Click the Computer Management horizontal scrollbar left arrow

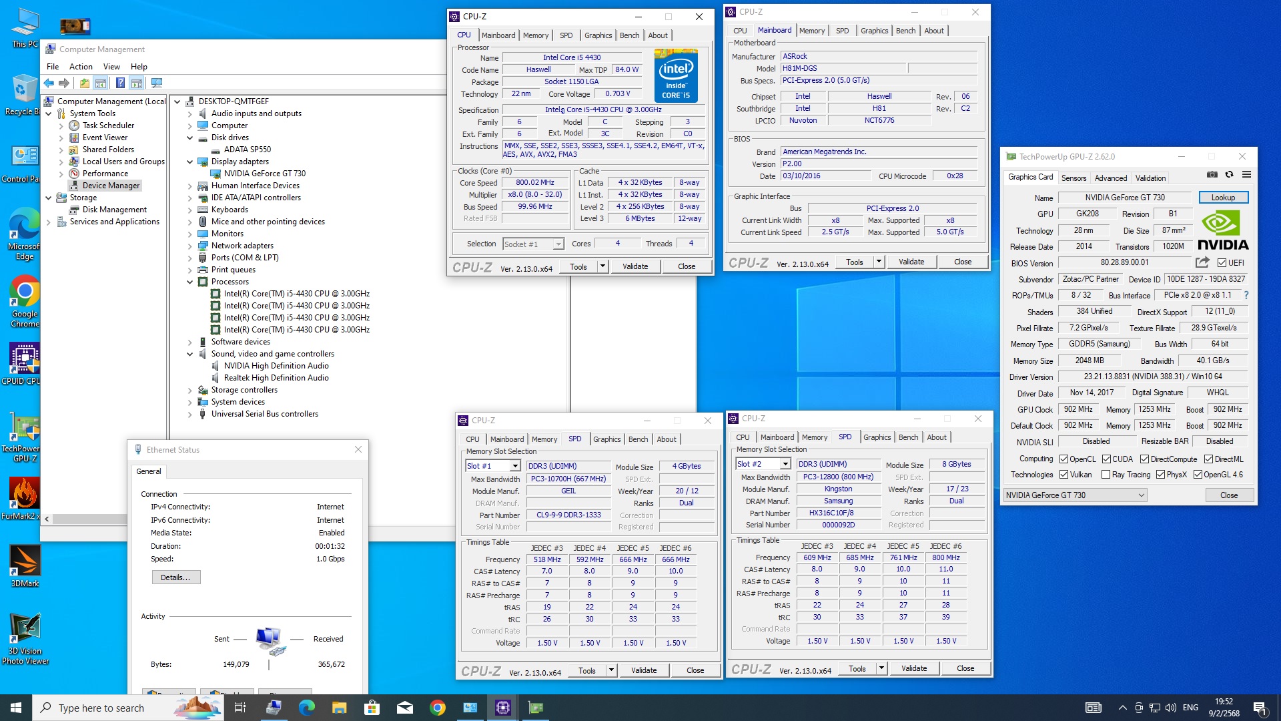tap(47, 519)
